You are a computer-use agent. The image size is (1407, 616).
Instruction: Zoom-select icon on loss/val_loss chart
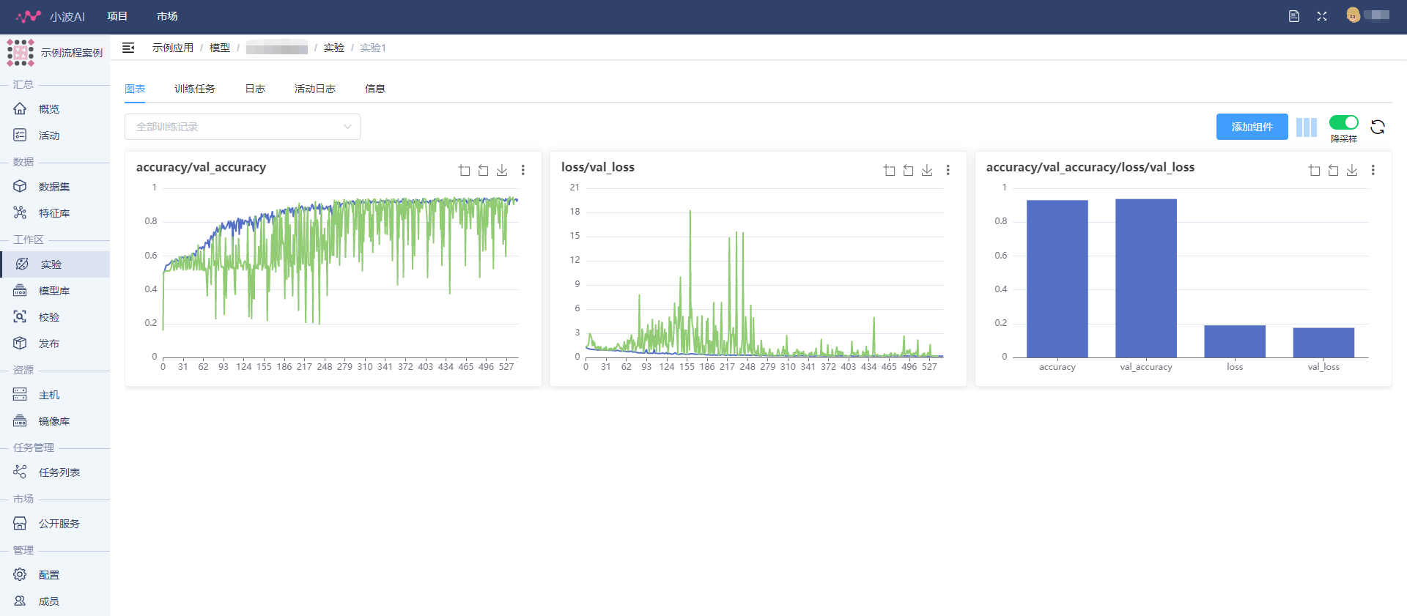pyautogui.click(x=890, y=170)
